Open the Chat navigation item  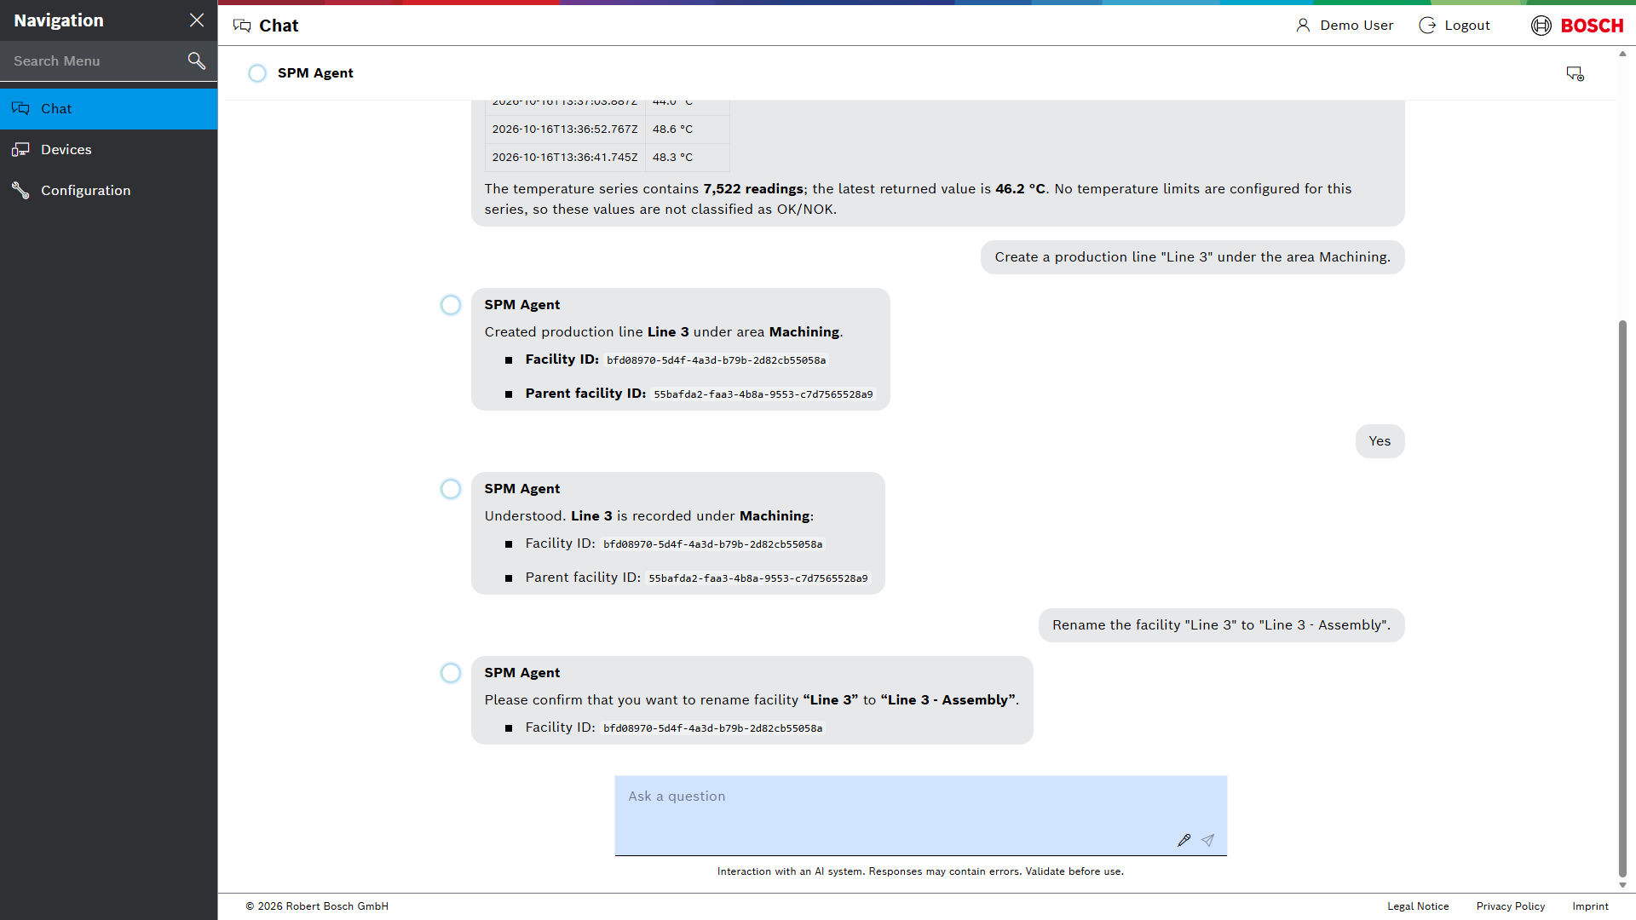(x=109, y=109)
